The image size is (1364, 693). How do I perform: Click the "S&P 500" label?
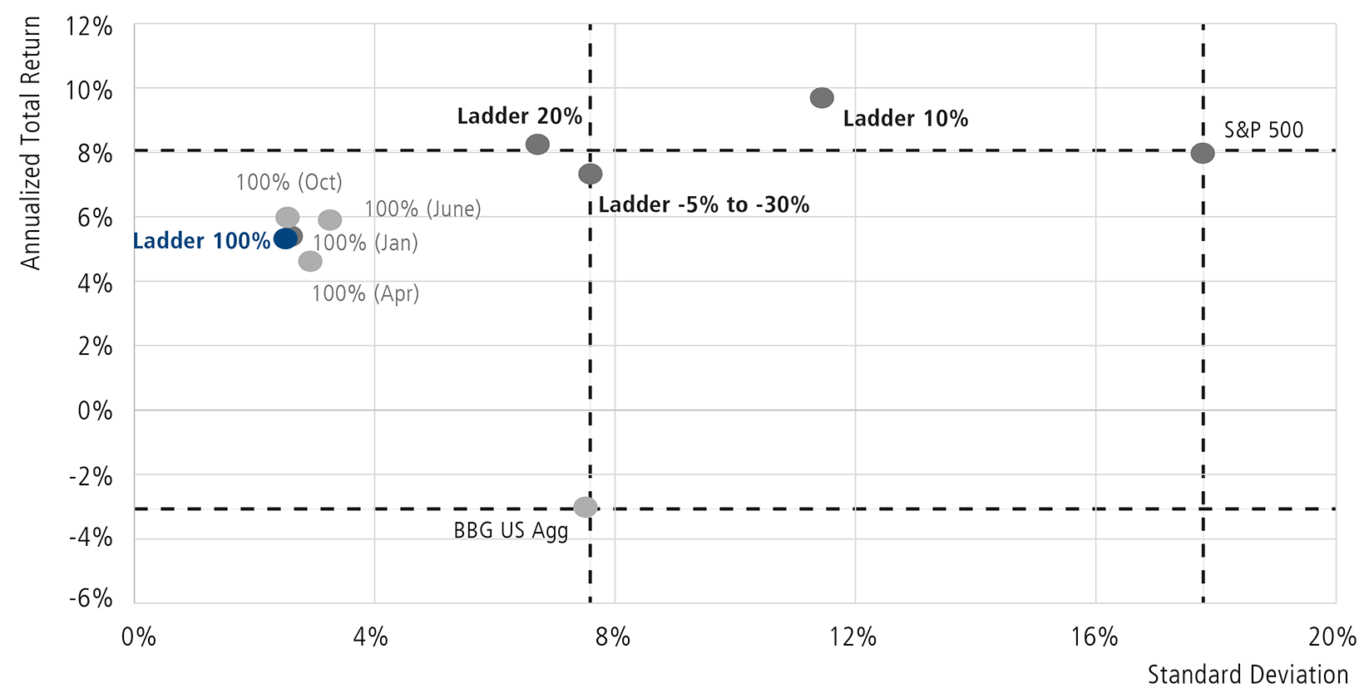(1263, 130)
